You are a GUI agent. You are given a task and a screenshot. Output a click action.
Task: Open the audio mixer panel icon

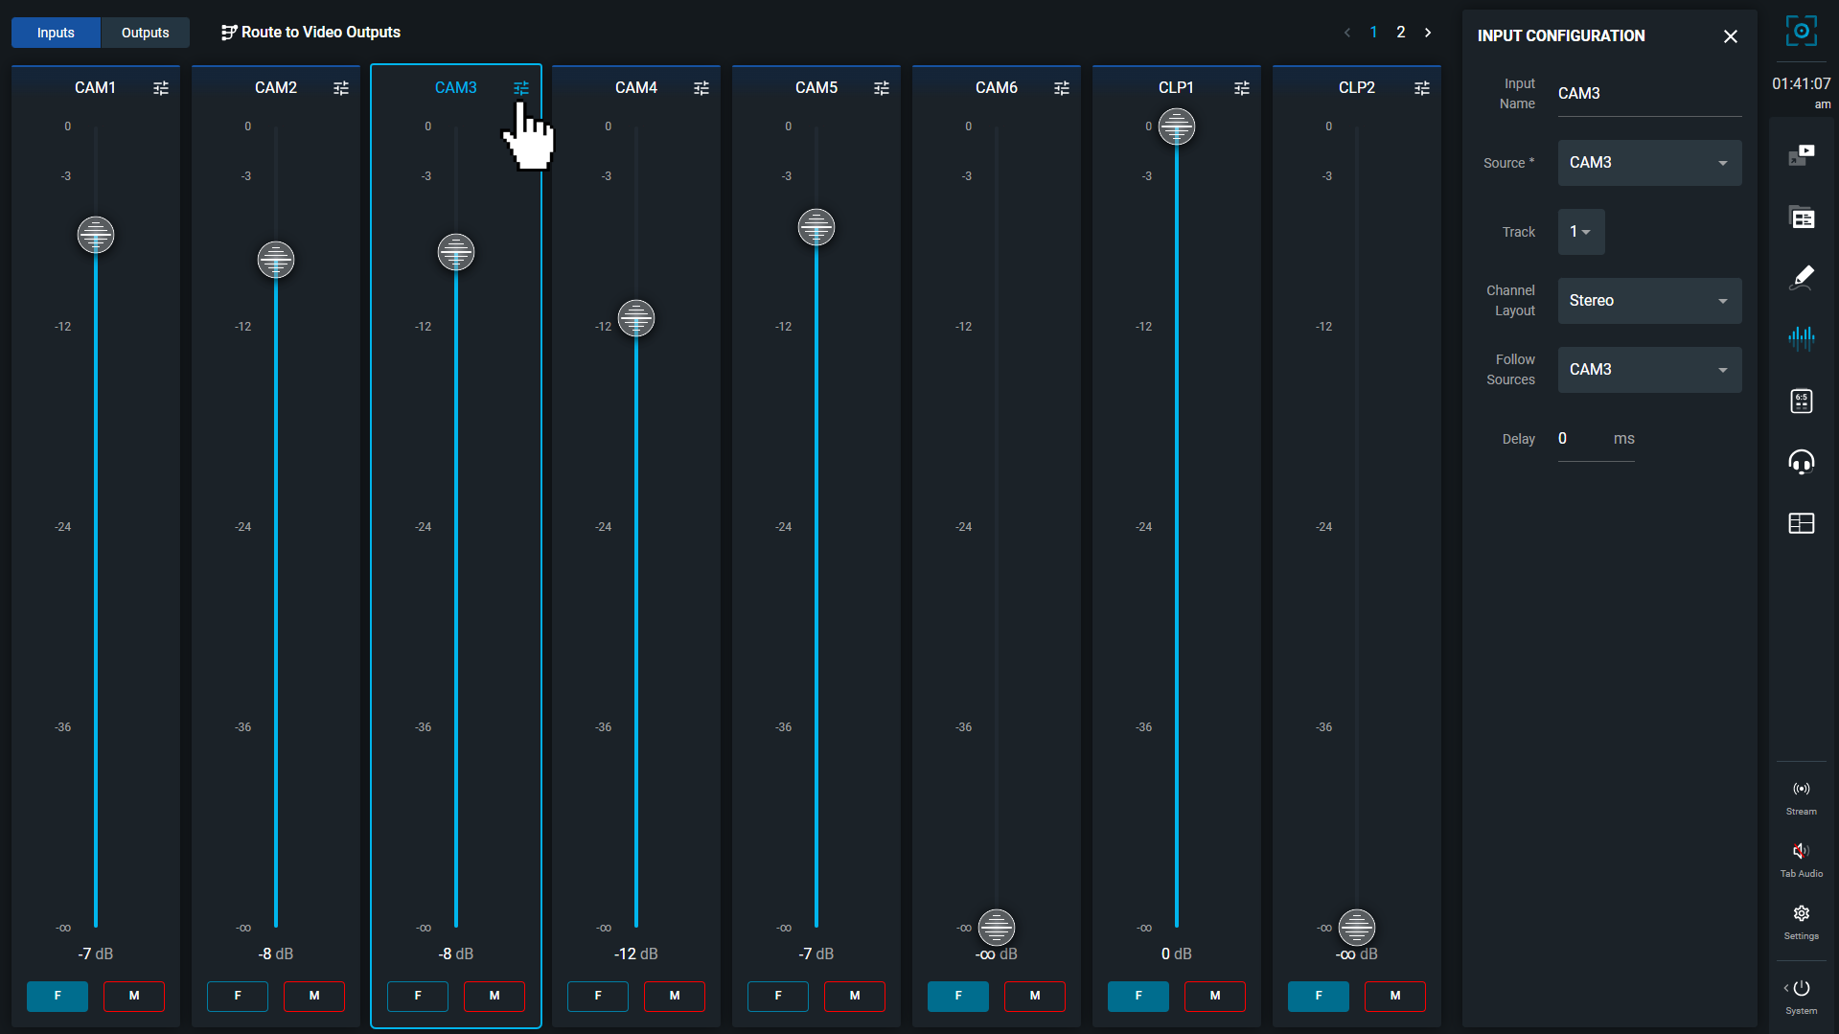pos(1802,338)
